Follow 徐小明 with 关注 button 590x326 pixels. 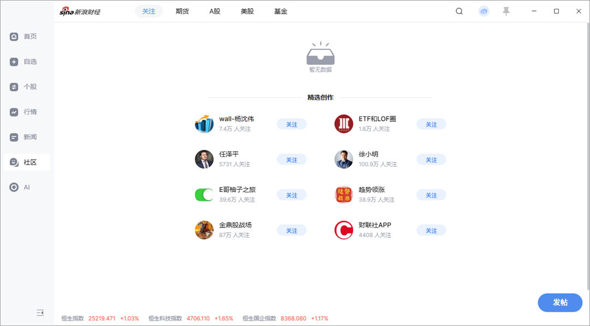[431, 160]
